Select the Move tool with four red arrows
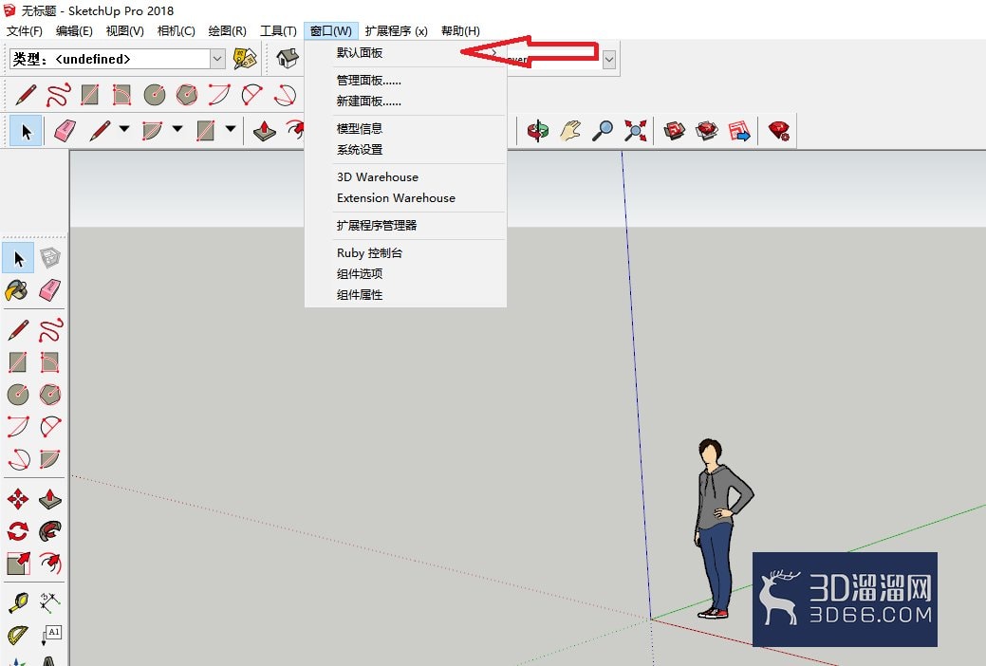This screenshot has width=986, height=666. (18, 499)
